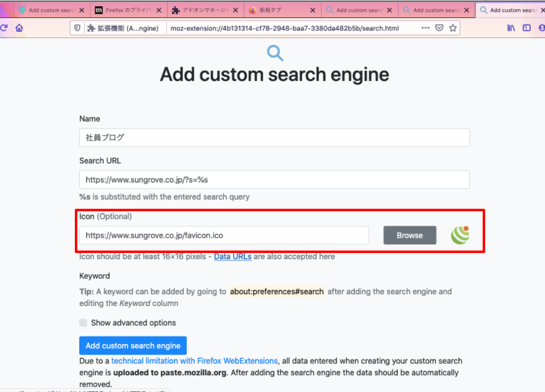Click the Browse button

[x=410, y=235]
